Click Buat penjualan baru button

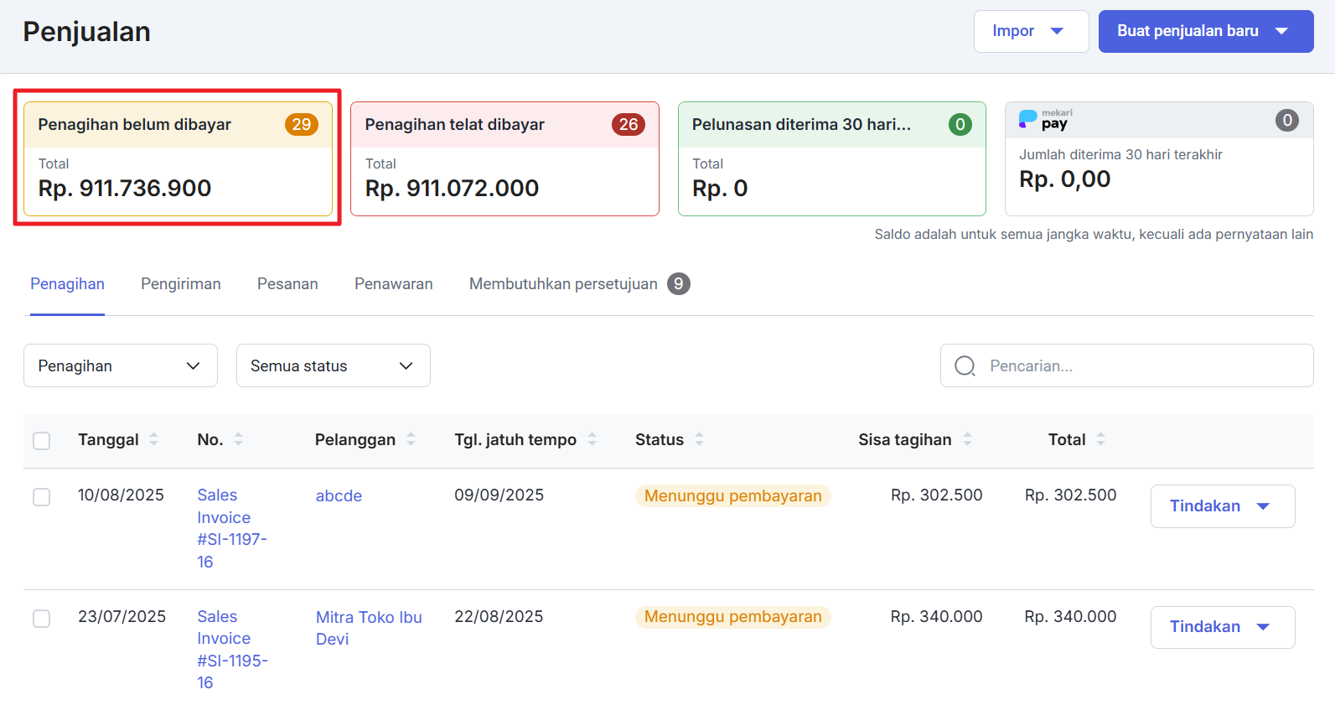point(1205,32)
